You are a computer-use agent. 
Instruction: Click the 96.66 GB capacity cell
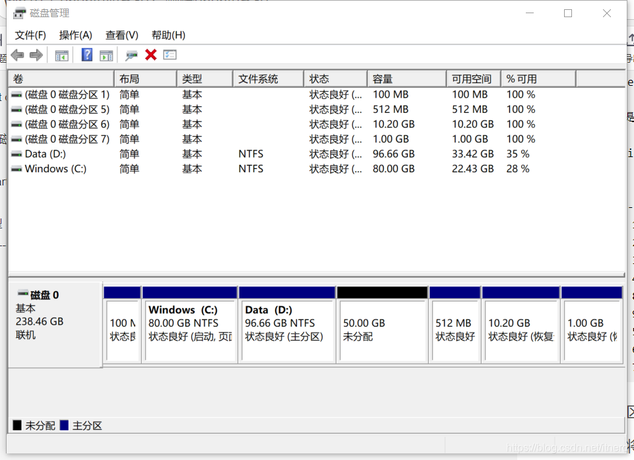pos(394,154)
